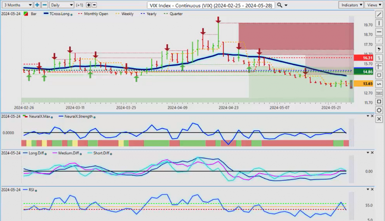Delete drawings with the X tool
385x221 pixels.
coord(379,119)
